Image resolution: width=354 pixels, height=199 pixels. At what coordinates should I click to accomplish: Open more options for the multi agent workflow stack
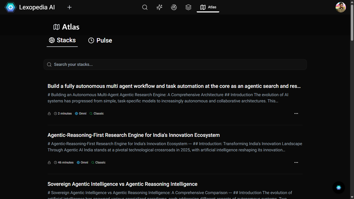coord(296,113)
